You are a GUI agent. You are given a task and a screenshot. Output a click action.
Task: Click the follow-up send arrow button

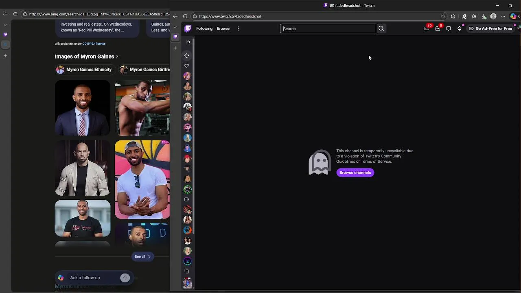[125, 278]
